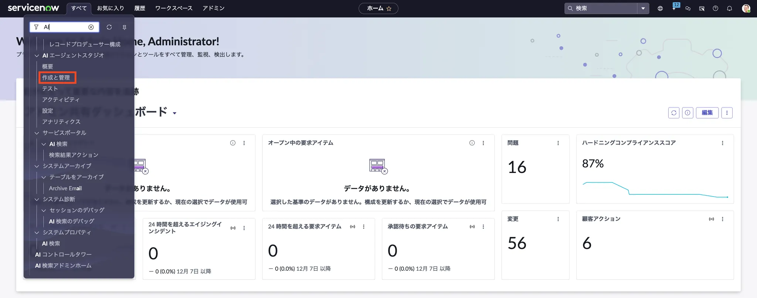This screenshot has height=298, width=757.
Task: Open the お気に入り menu tab
Action: tap(111, 8)
